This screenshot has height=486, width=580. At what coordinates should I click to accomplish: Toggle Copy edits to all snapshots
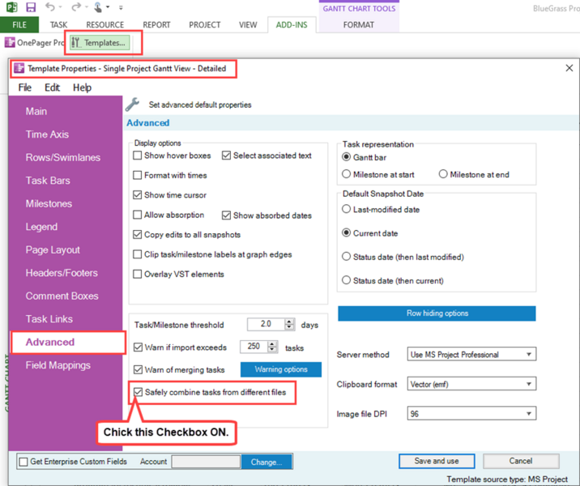coord(137,234)
